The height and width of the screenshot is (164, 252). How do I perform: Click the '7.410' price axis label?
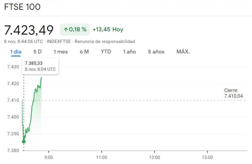pos(13,100)
